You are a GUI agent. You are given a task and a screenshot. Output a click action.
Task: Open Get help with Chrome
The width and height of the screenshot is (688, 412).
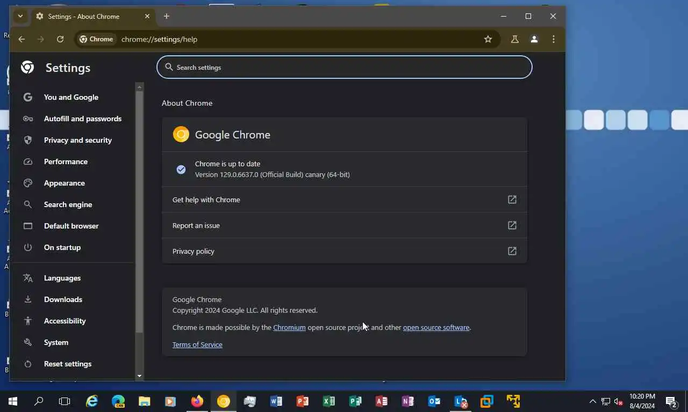(344, 200)
